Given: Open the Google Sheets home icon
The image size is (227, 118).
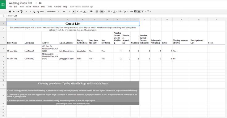Looking at the screenshot, I should pyautogui.click(x=3, y=5).
